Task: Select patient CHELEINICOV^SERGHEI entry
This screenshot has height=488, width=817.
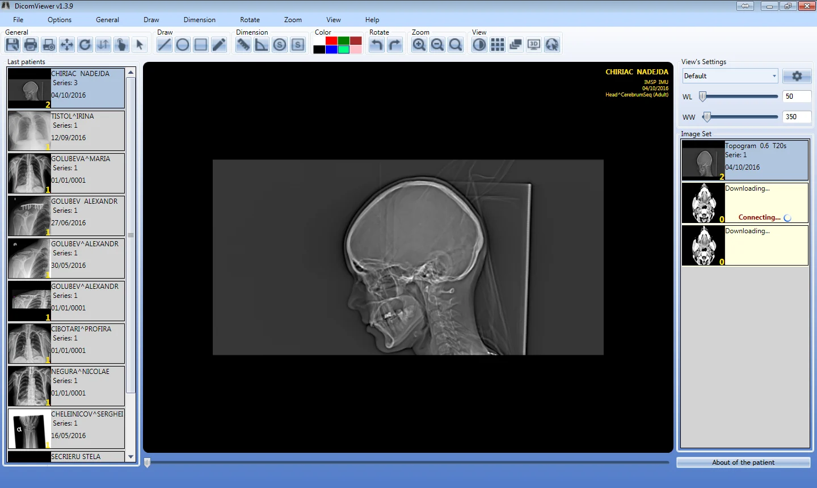Action: [x=66, y=428]
